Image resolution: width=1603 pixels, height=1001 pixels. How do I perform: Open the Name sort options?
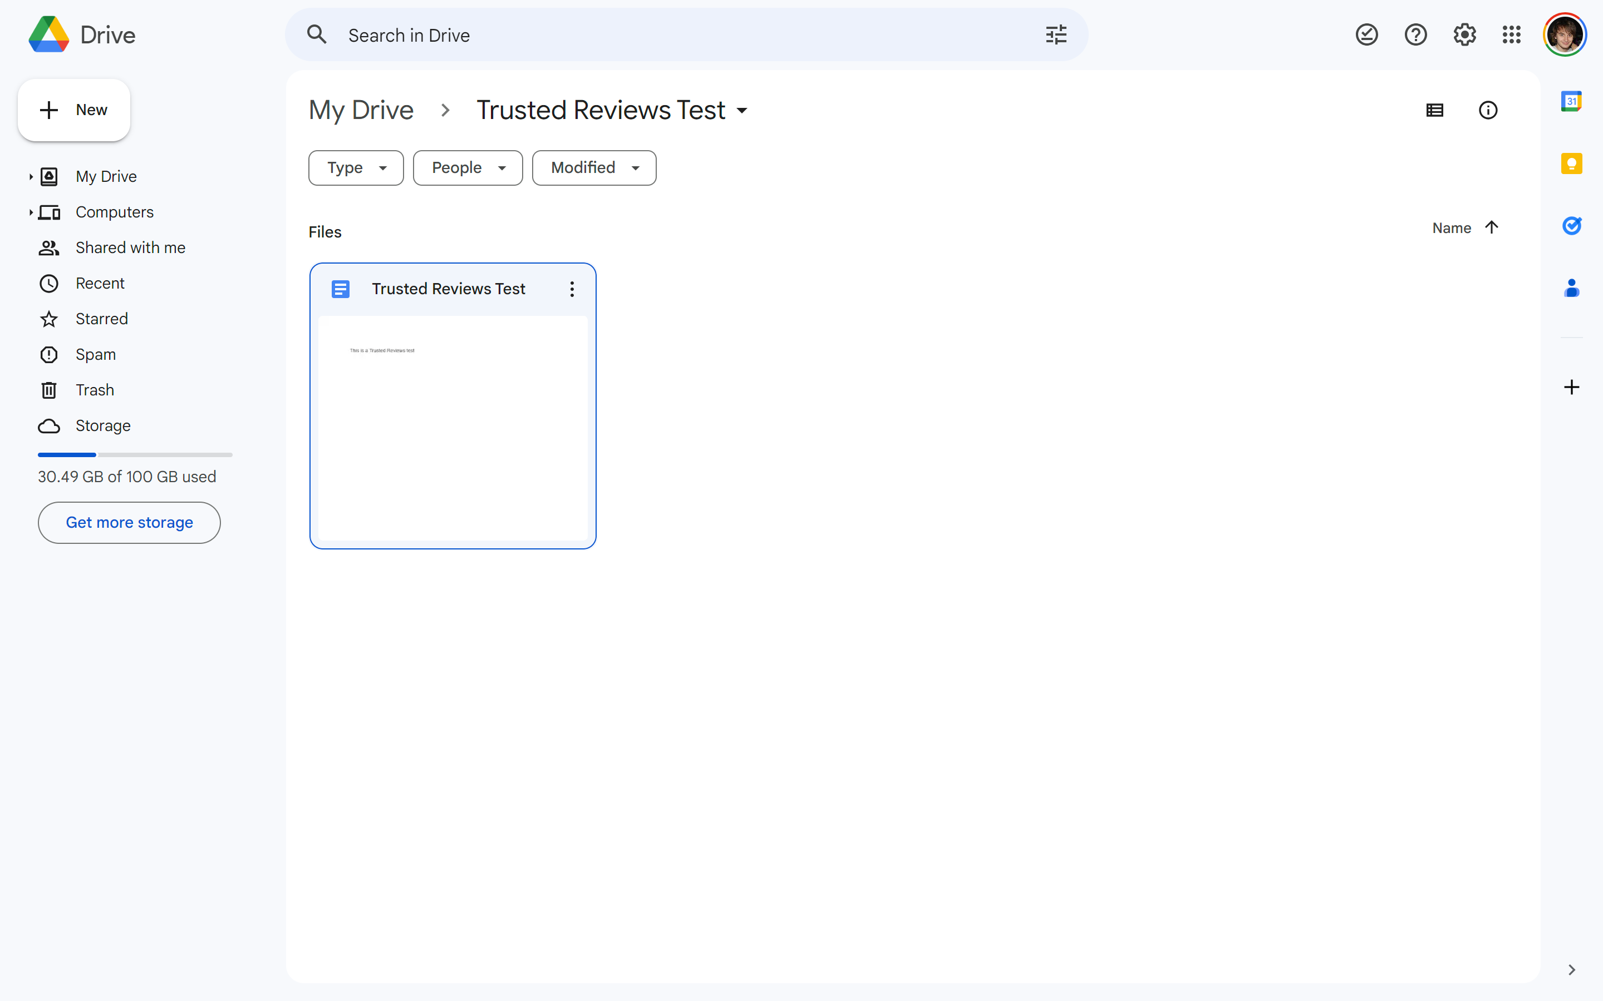(1451, 228)
